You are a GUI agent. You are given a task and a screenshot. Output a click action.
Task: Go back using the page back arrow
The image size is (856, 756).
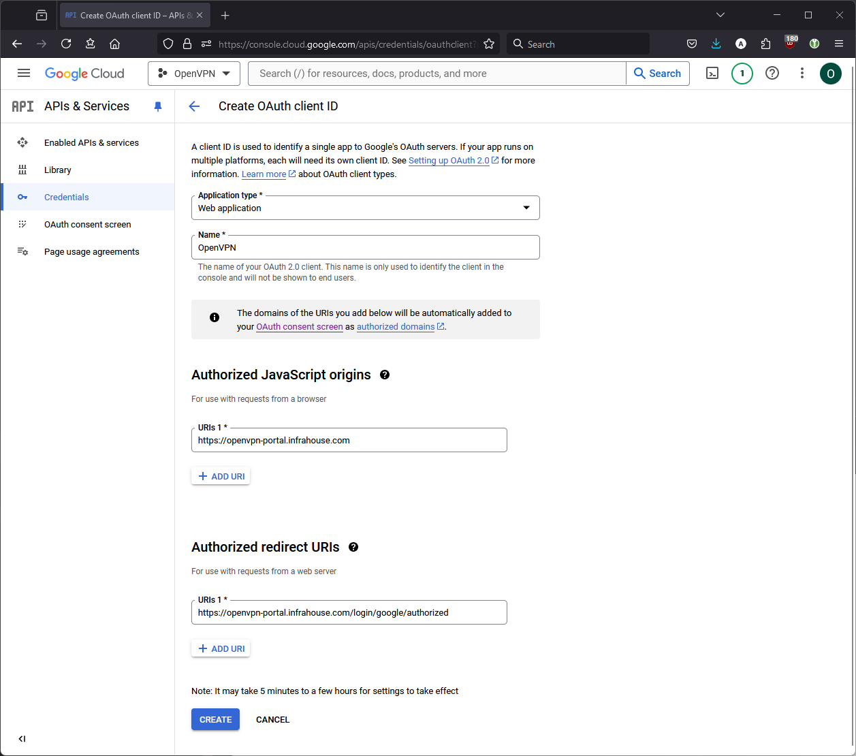(194, 106)
